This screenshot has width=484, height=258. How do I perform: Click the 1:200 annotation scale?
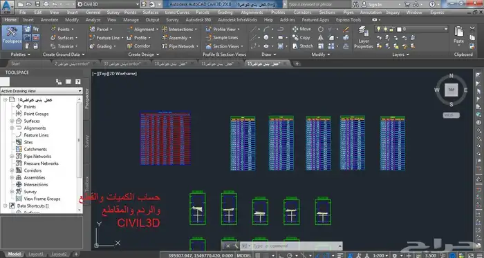click(x=380, y=255)
